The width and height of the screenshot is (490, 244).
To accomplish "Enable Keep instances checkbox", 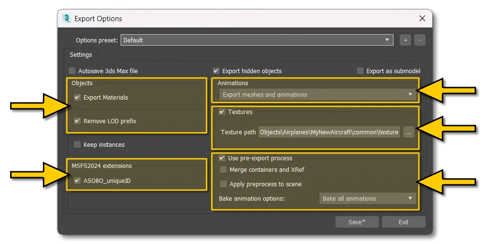I will [x=77, y=145].
